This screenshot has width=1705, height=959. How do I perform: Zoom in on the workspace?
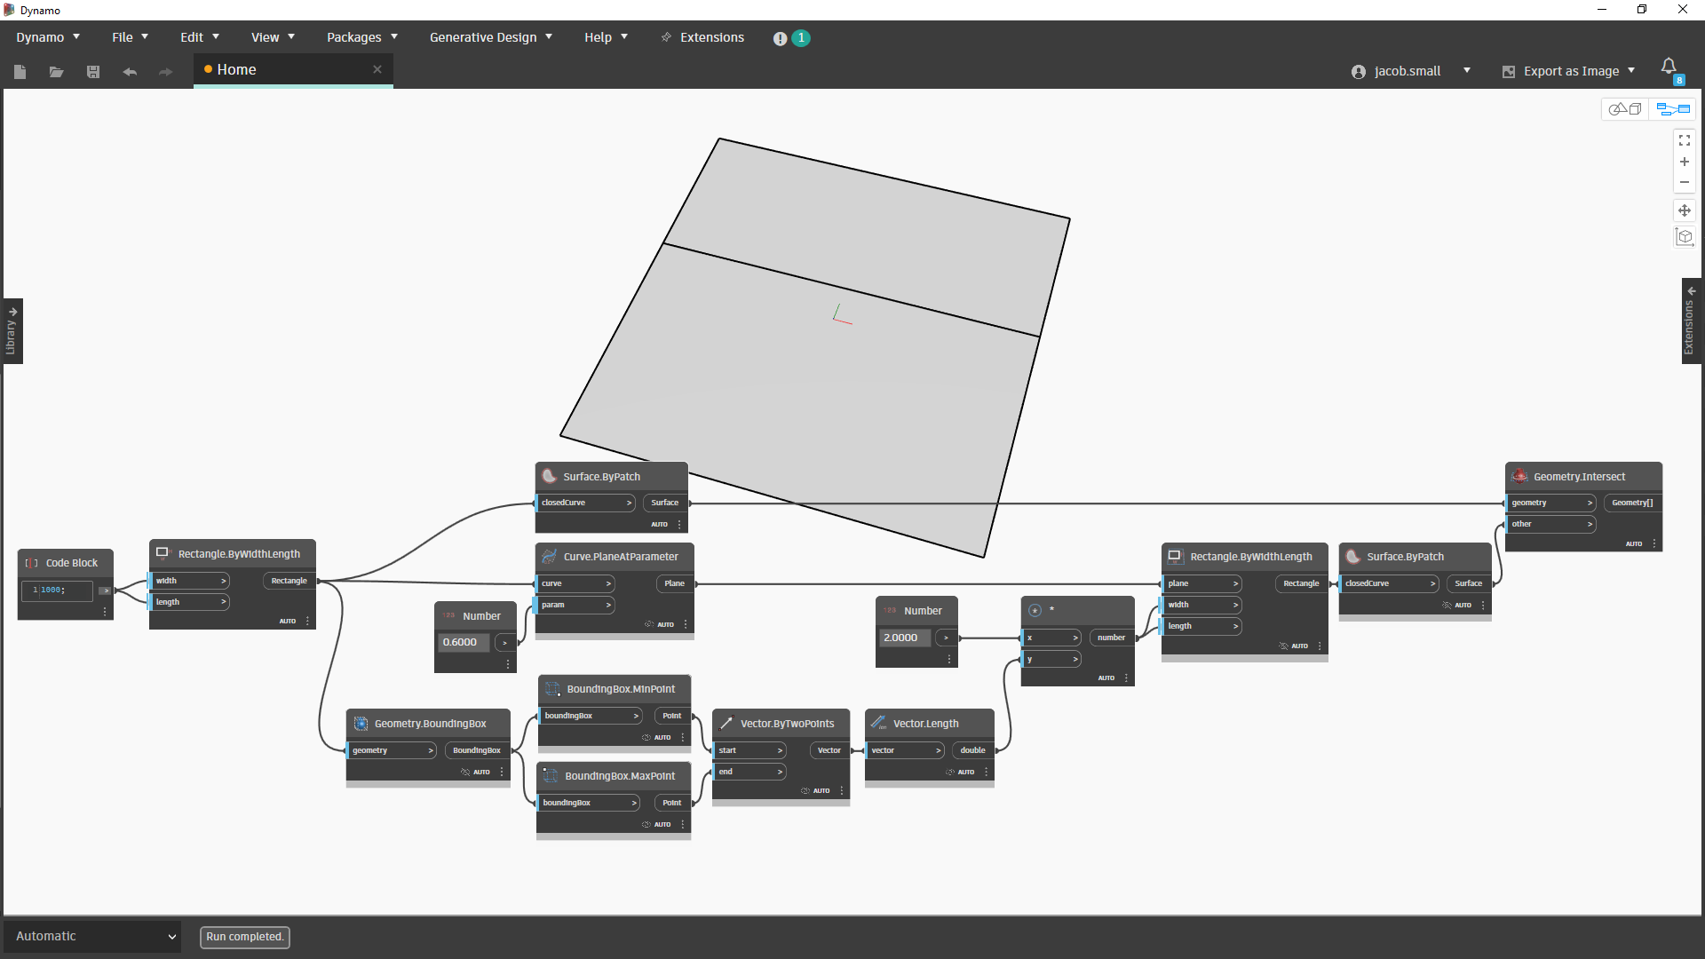1684,162
